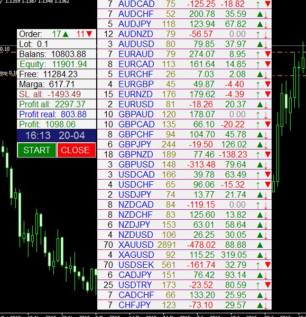
Task: Click the red down triangle on the USDCAD row
Action: tap(268, 174)
